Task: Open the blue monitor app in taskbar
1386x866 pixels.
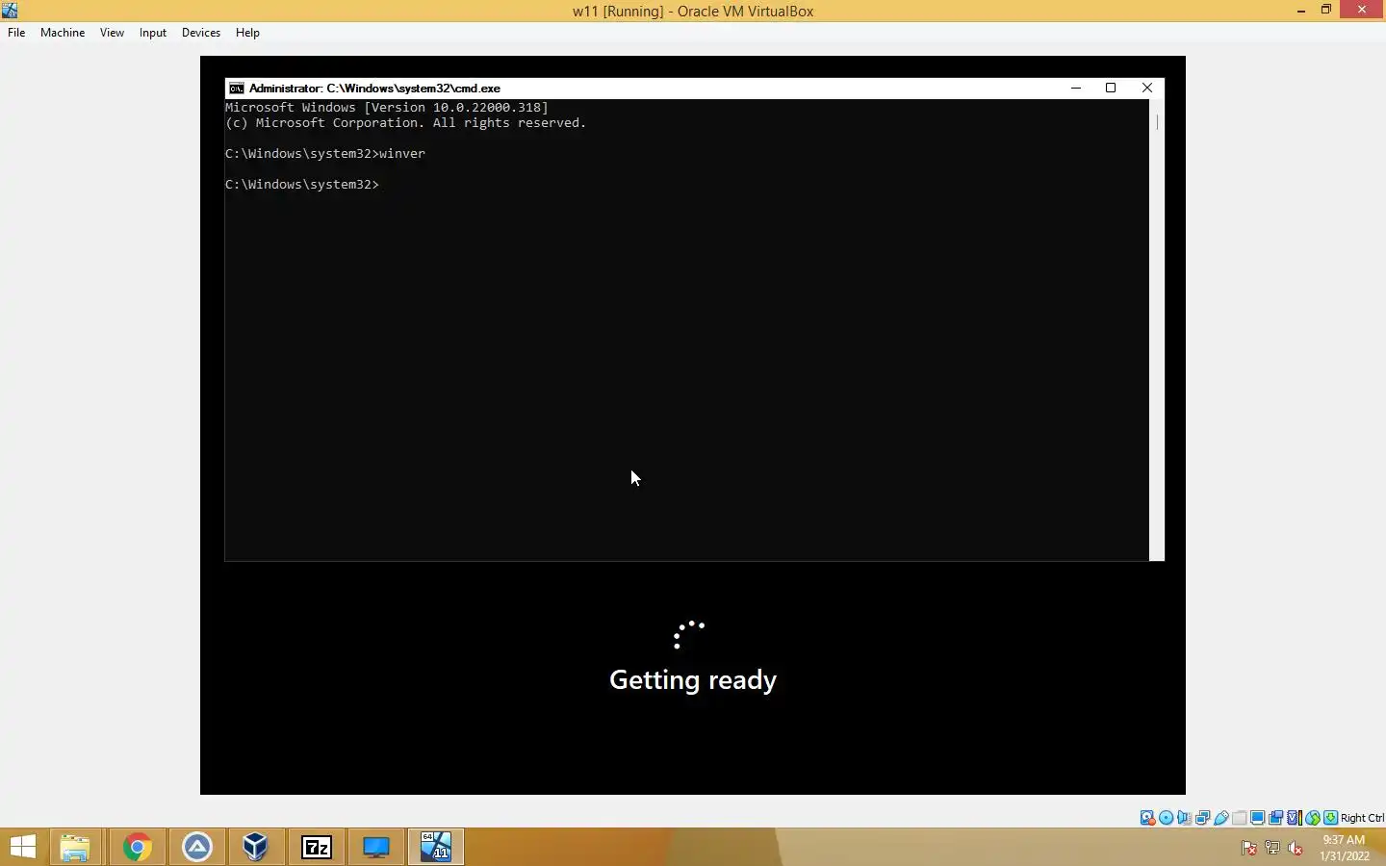Action: [x=376, y=847]
